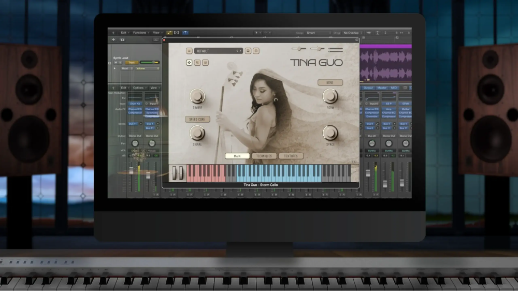Click the duplicate track icon
Image resolution: width=518 pixels, height=291 pixels.
[123, 40]
